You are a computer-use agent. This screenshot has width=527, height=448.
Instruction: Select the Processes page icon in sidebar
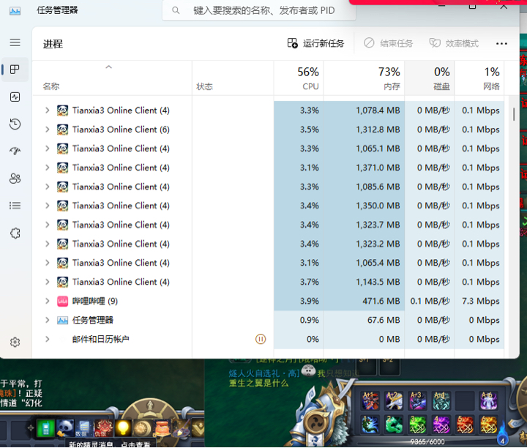(x=15, y=70)
